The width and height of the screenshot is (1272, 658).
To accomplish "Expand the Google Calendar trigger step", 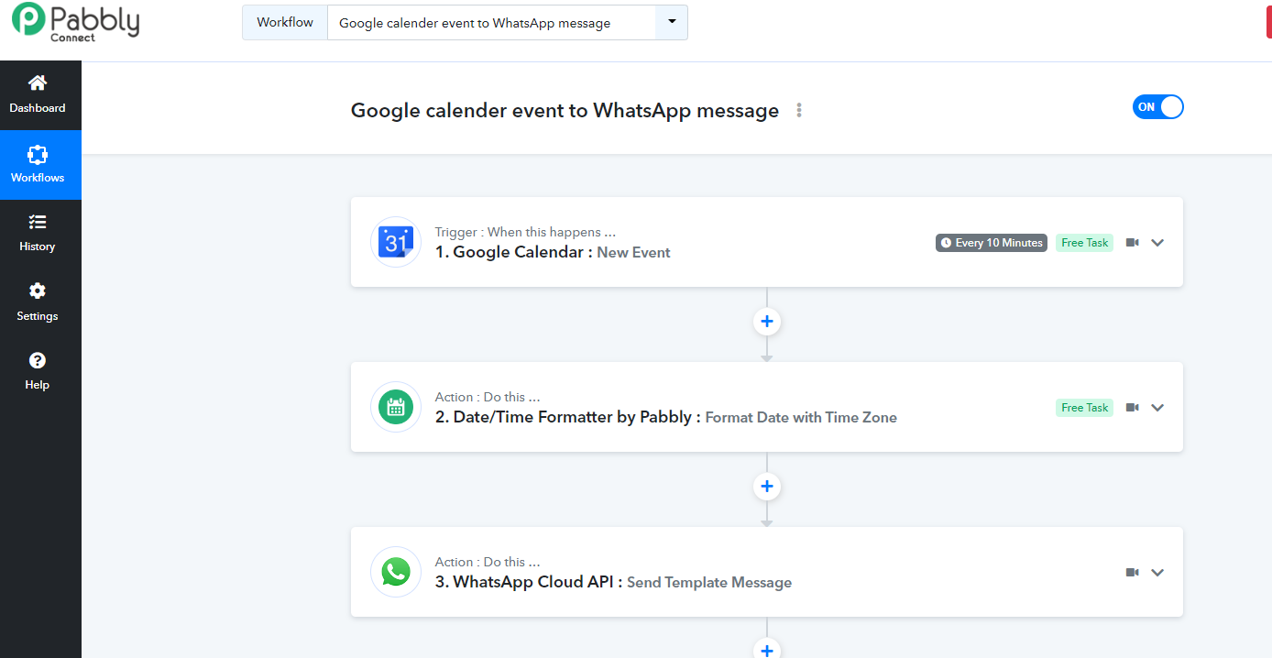I will tap(1157, 243).
